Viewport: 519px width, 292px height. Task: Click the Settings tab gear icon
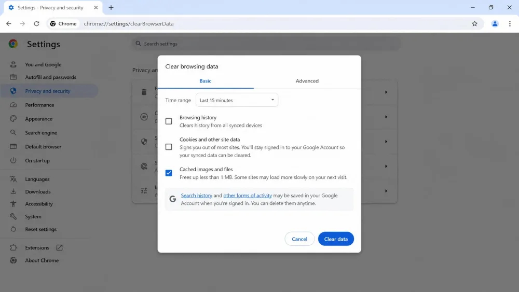pos(11,7)
